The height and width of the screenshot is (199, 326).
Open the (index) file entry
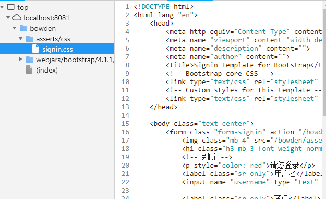point(47,70)
